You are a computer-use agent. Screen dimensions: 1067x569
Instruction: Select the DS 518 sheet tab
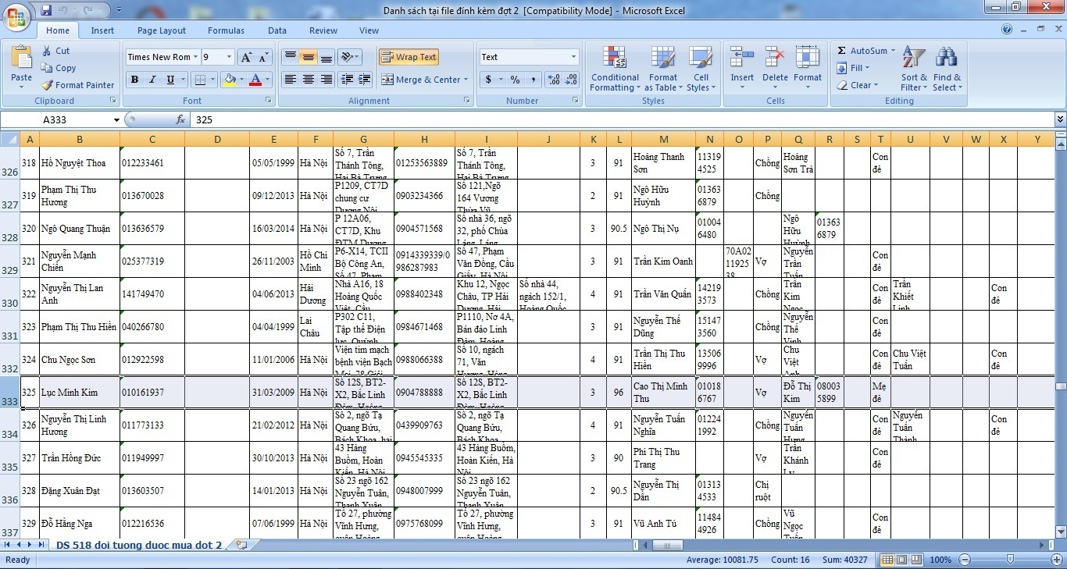point(138,545)
